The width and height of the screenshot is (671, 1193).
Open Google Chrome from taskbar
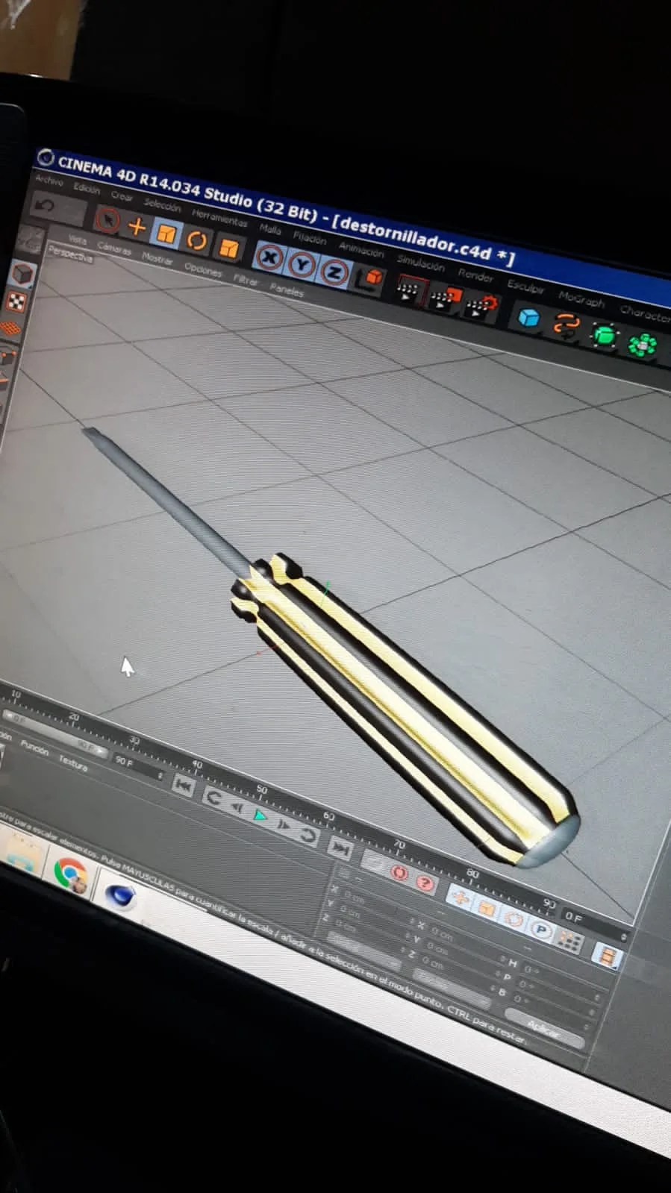pos(71,874)
